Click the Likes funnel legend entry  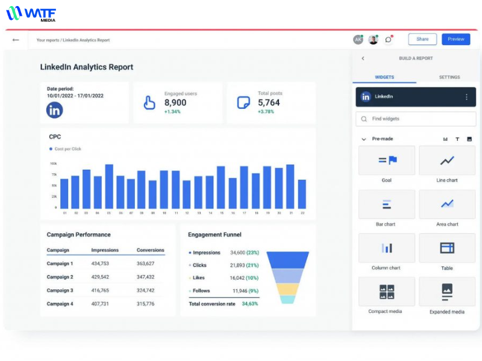196,278
